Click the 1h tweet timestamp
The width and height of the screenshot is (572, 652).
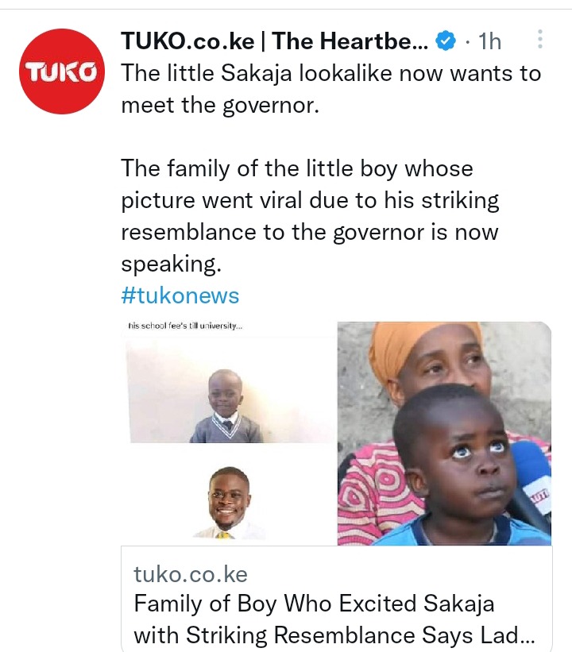(x=489, y=41)
